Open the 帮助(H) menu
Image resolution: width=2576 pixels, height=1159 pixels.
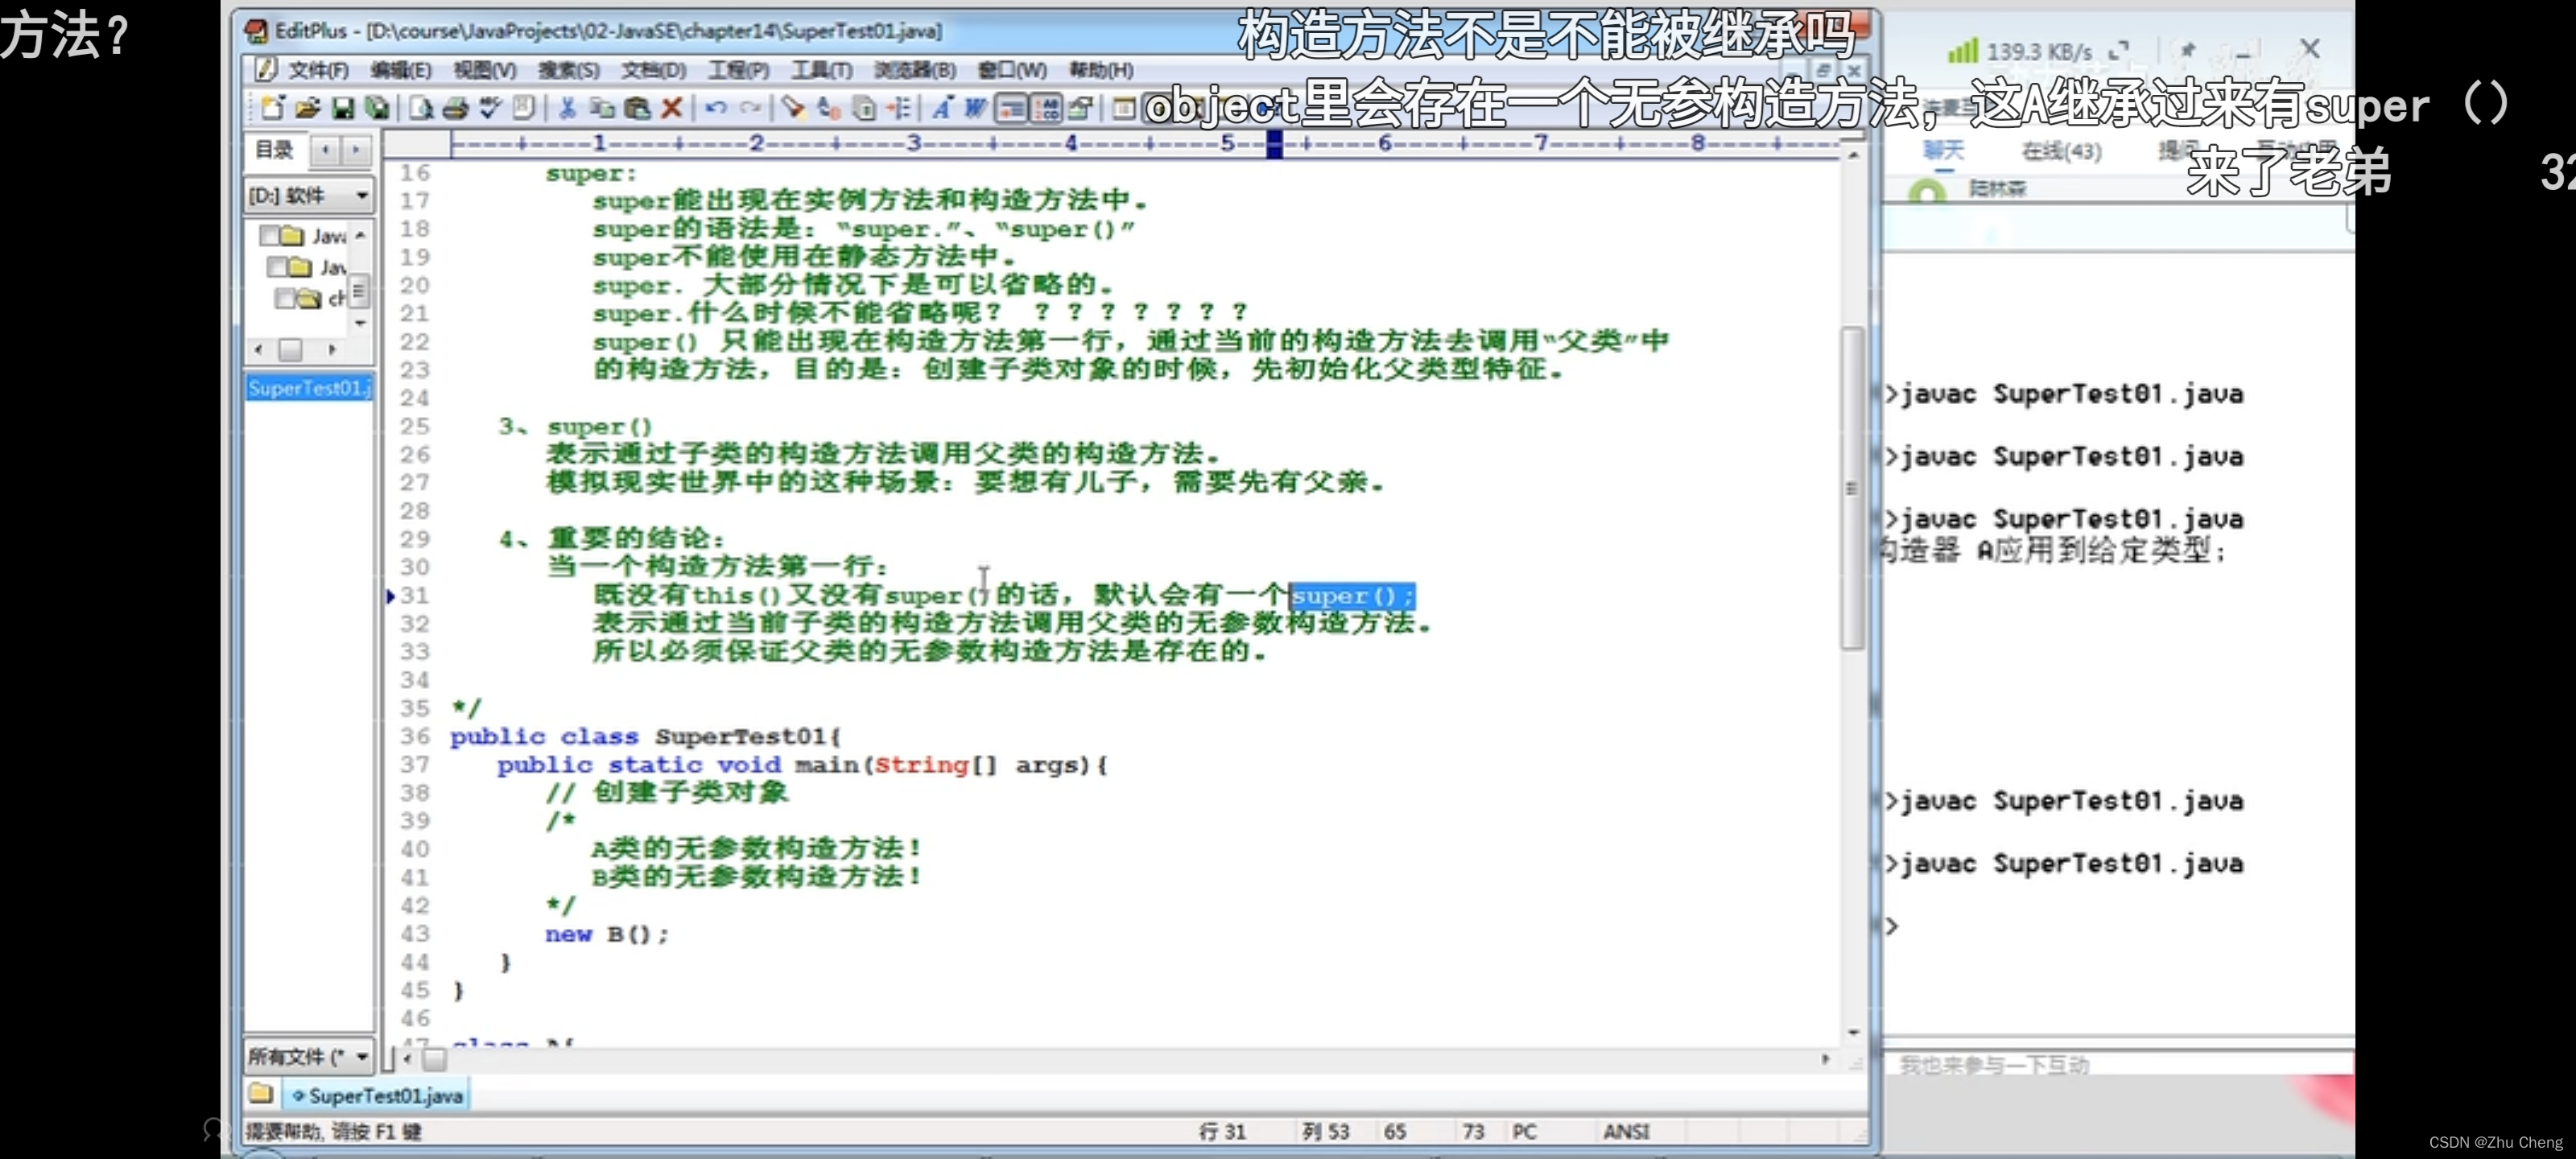pyautogui.click(x=1101, y=70)
